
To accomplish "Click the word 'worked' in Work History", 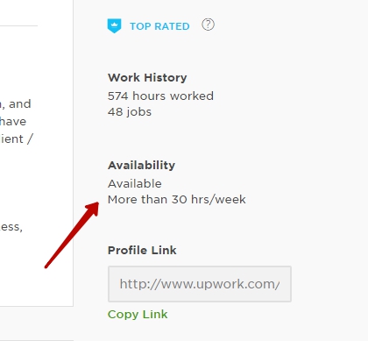I will [192, 96].
